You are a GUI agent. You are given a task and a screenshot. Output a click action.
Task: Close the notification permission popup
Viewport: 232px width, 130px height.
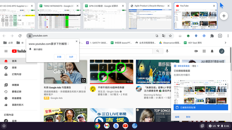[x=76, y=41]
